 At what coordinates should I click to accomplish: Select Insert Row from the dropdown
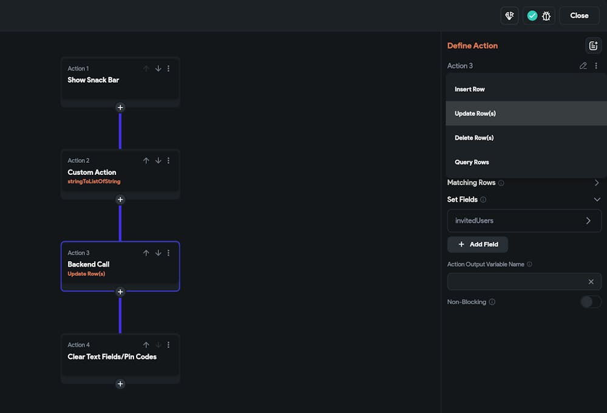click(x=470, y=89)
